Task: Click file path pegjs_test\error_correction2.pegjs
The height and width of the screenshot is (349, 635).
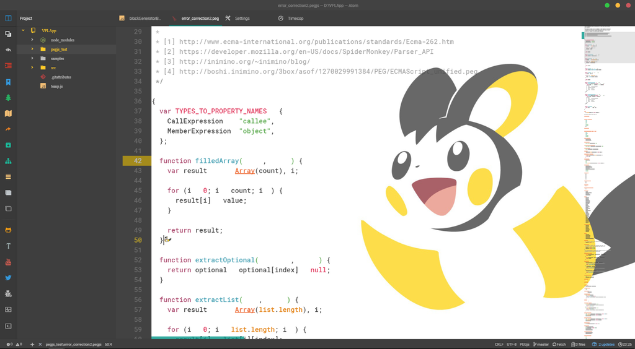Action: tap(73, 345)
